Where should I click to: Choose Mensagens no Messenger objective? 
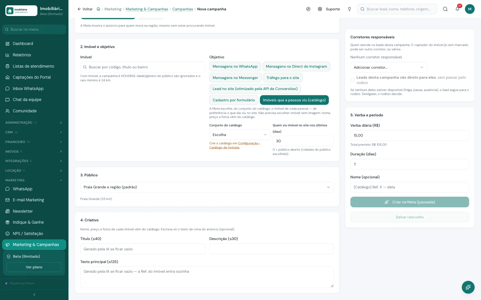pos(235,78)
